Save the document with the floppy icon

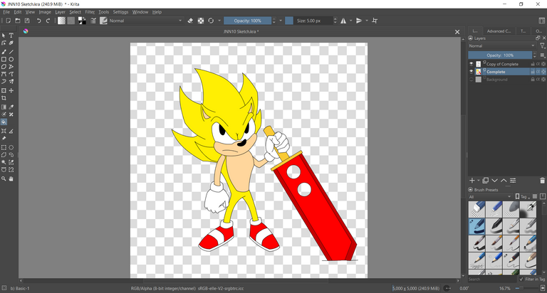[27, 21]
